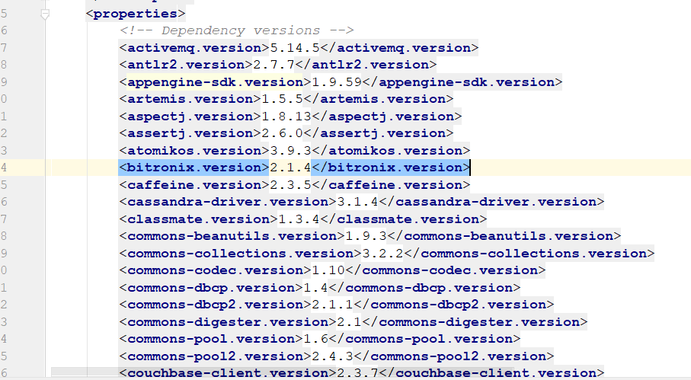Viewport: 691px width, 380px height.
Task: Click the closing commons-pool.version tag
Action: pos(424,339)
